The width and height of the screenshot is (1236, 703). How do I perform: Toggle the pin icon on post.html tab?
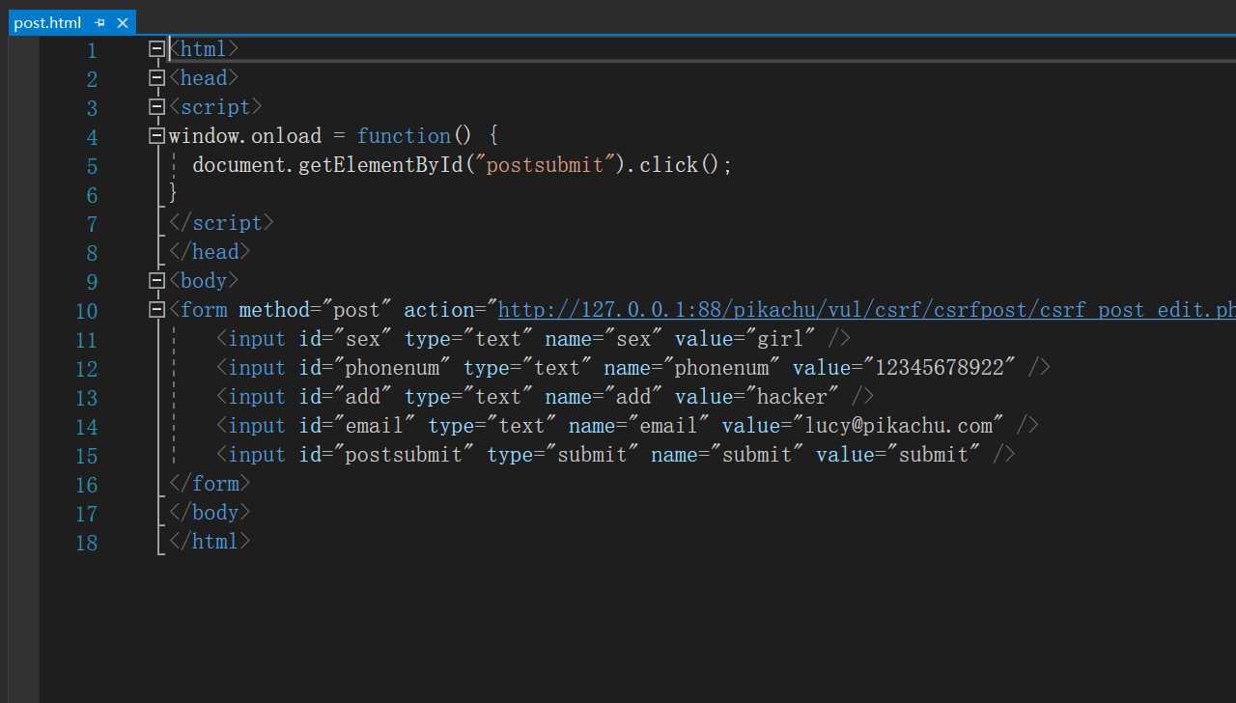click(100, 22)
